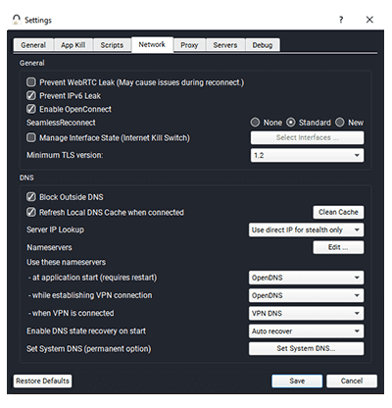
Task: Open Minimum TLS version dropdown
Action: (x=307, y=155)
